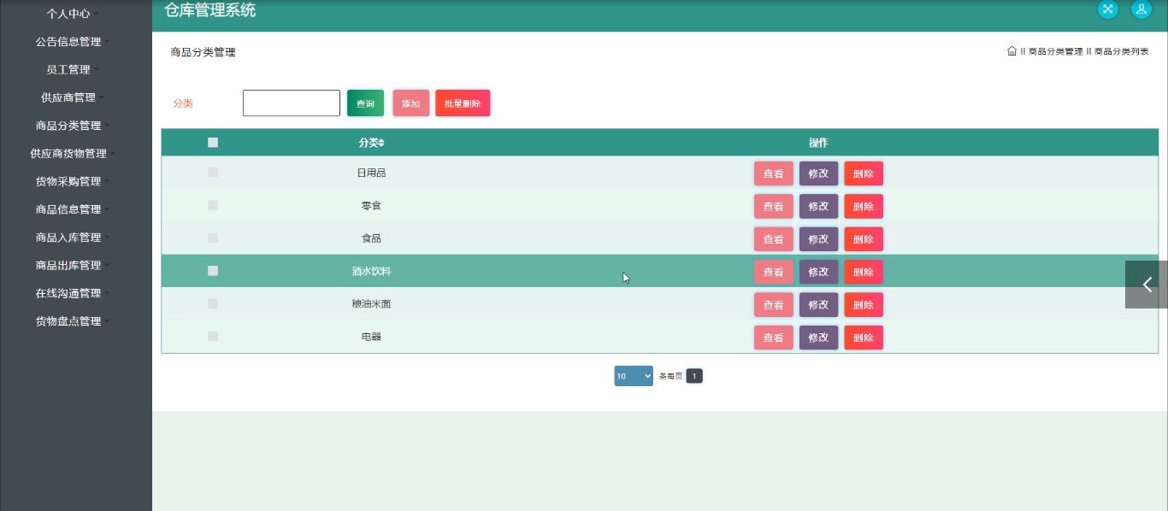1168x511 pixels.
Task: Check the box for 粮油米面 row
Action: pos(213,303)
